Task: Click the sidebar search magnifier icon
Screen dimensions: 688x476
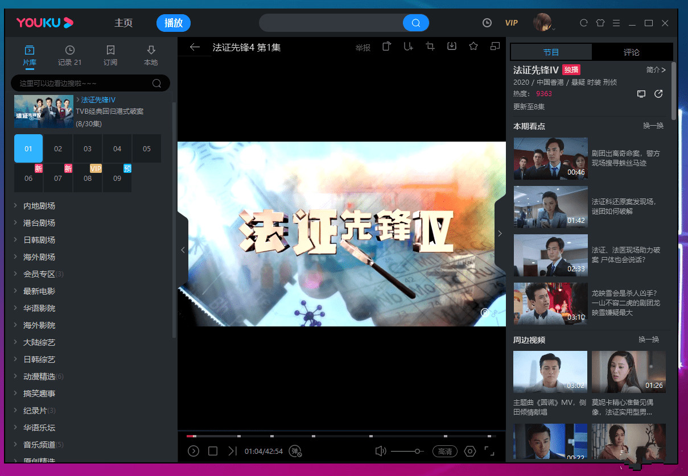Action: 157,84
